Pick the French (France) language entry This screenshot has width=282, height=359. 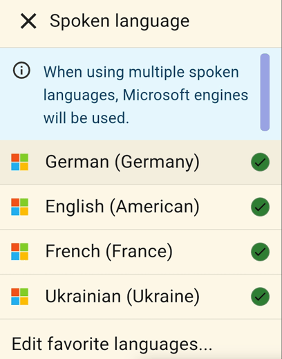coord(141,252)
